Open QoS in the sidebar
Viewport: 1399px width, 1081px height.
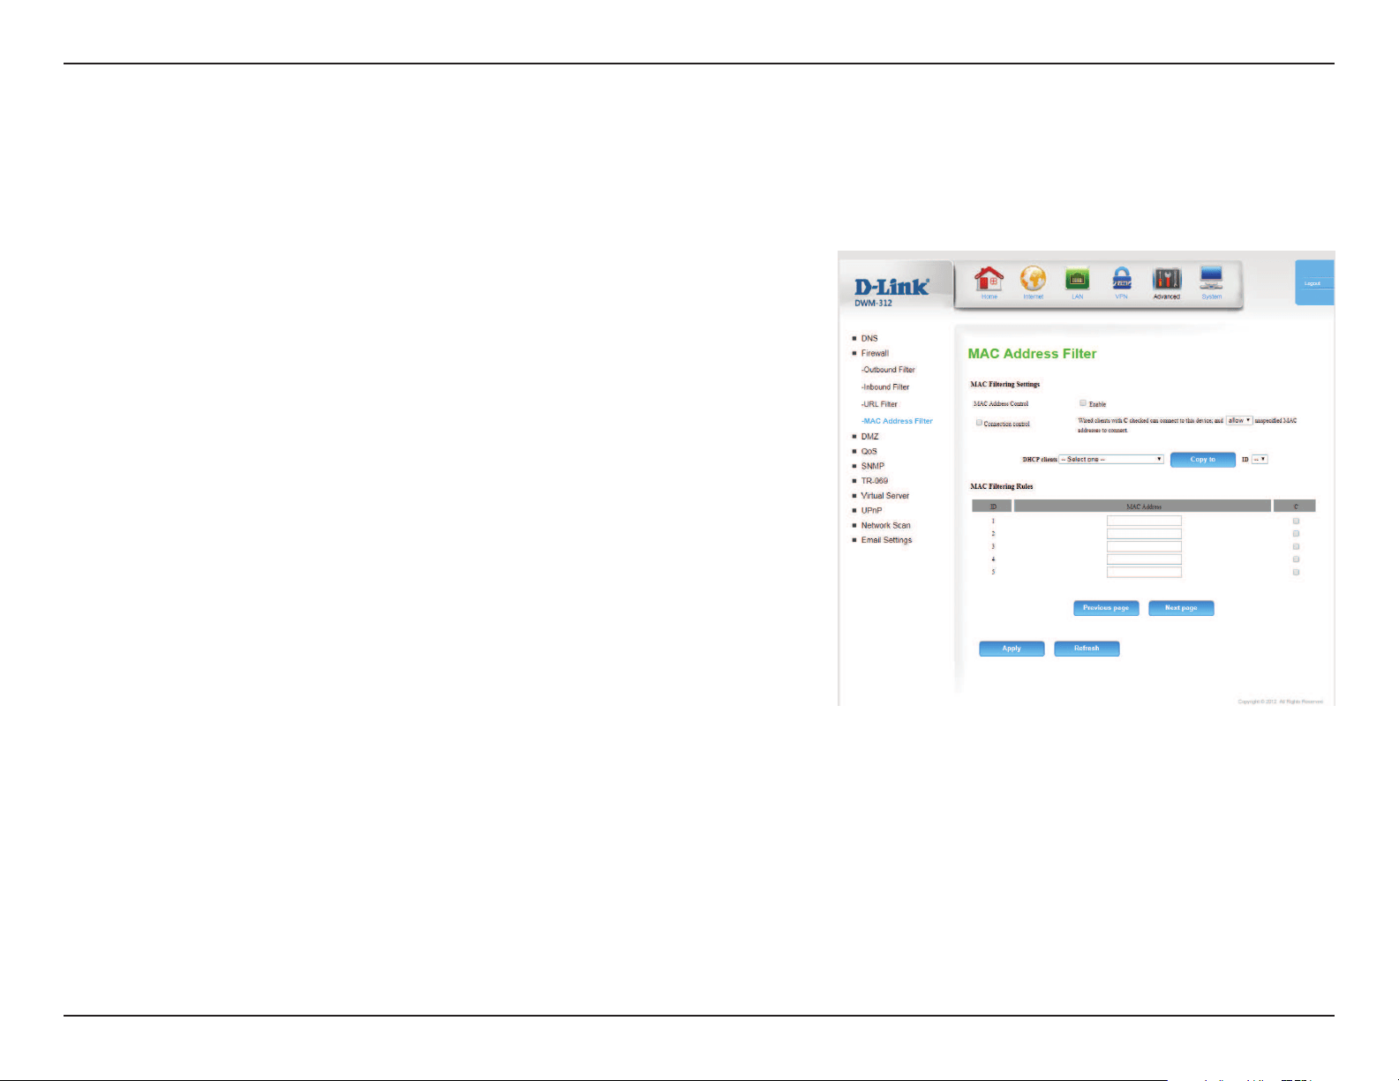pyautogui.click(x=869, y=451)
